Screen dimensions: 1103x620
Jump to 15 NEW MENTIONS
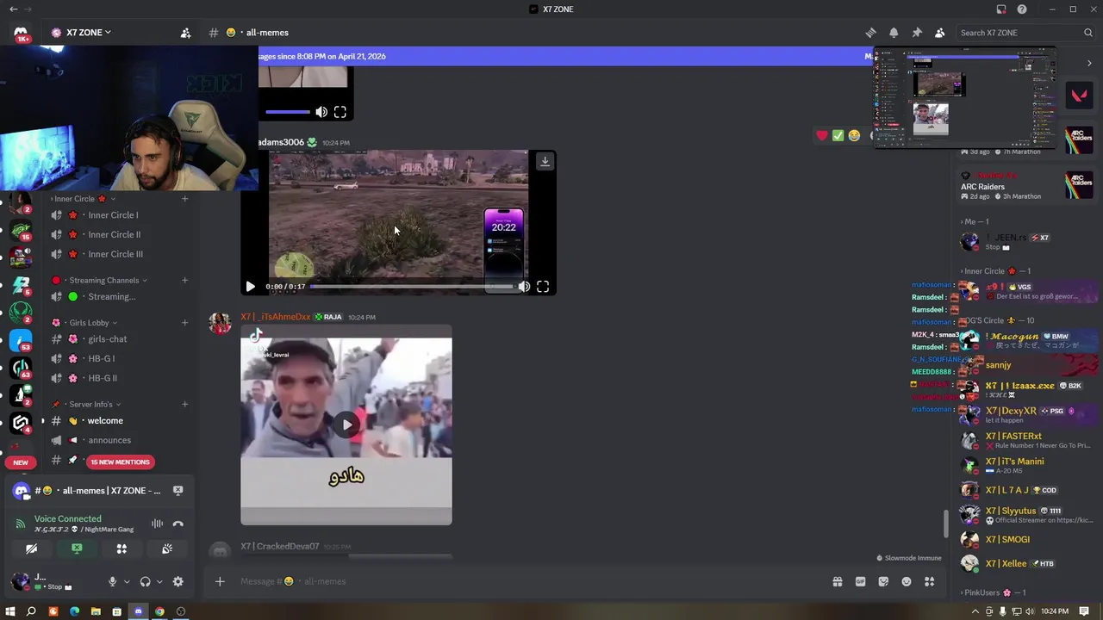pos(120,462)
